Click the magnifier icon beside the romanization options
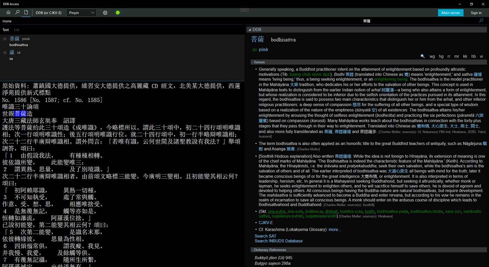Image resolution: width=489 pixels, height=267 pixels. (x=423, y=56)
